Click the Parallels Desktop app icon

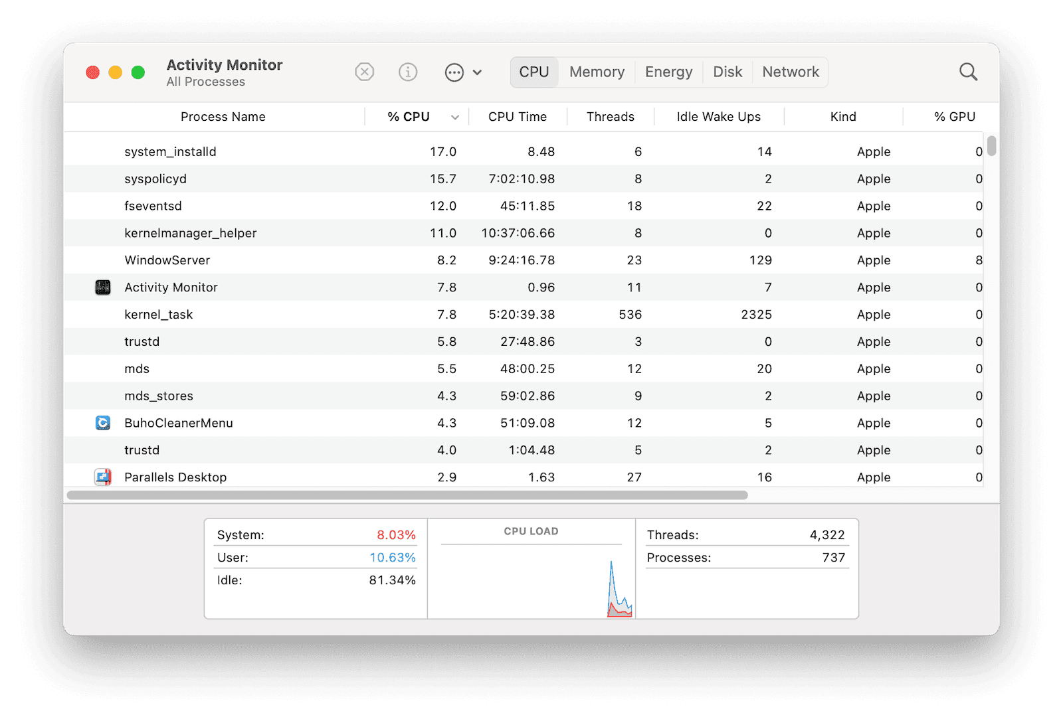[103, 477]
